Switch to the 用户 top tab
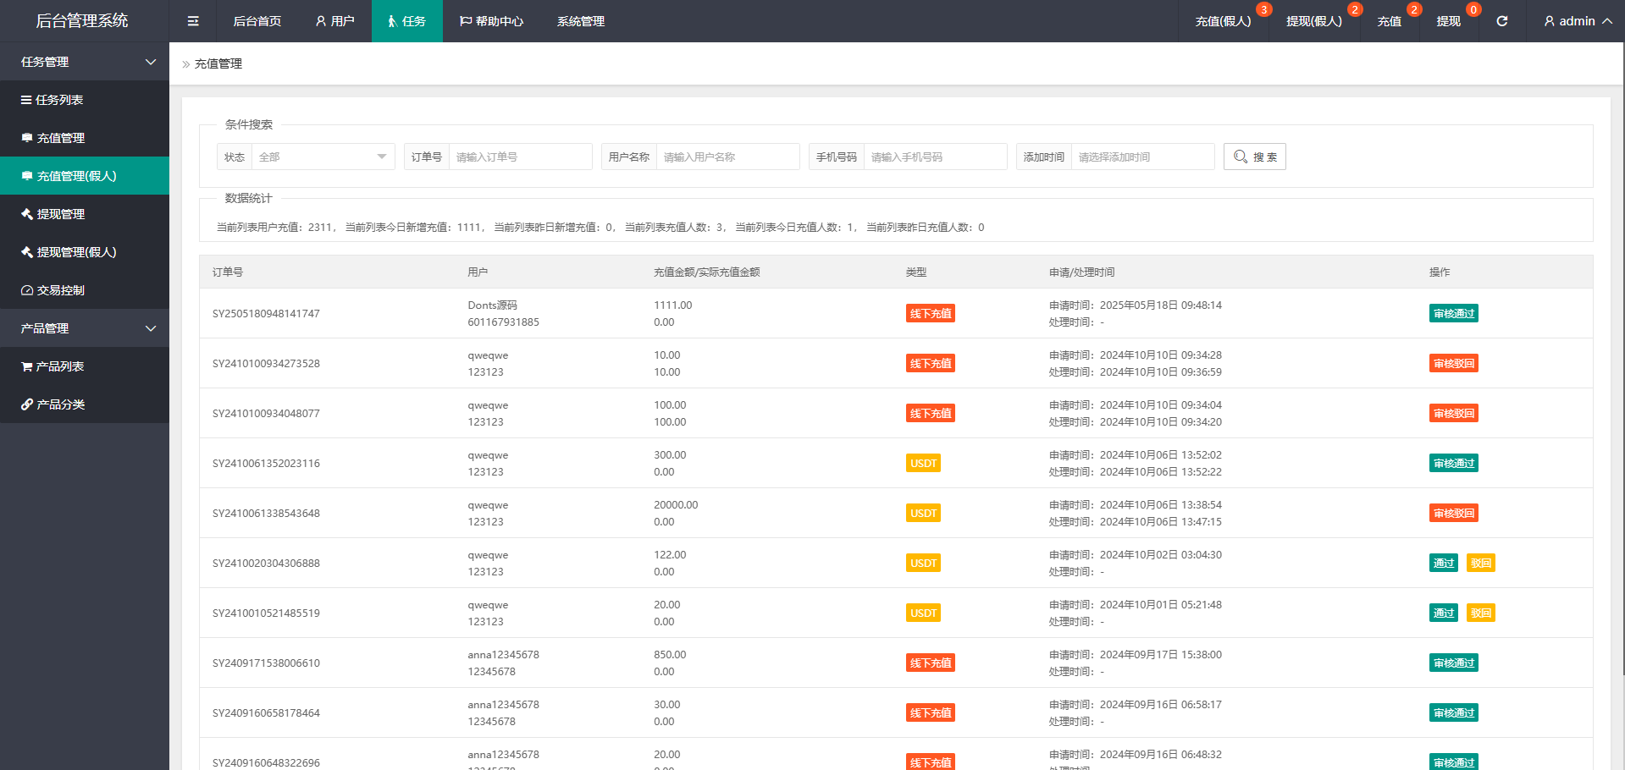 coord(335,21)
